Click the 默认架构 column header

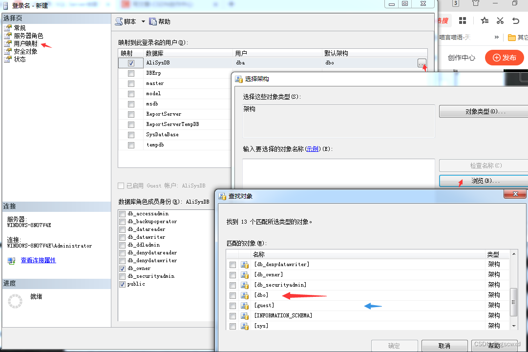pyautogui.click(x=375, y=53)
